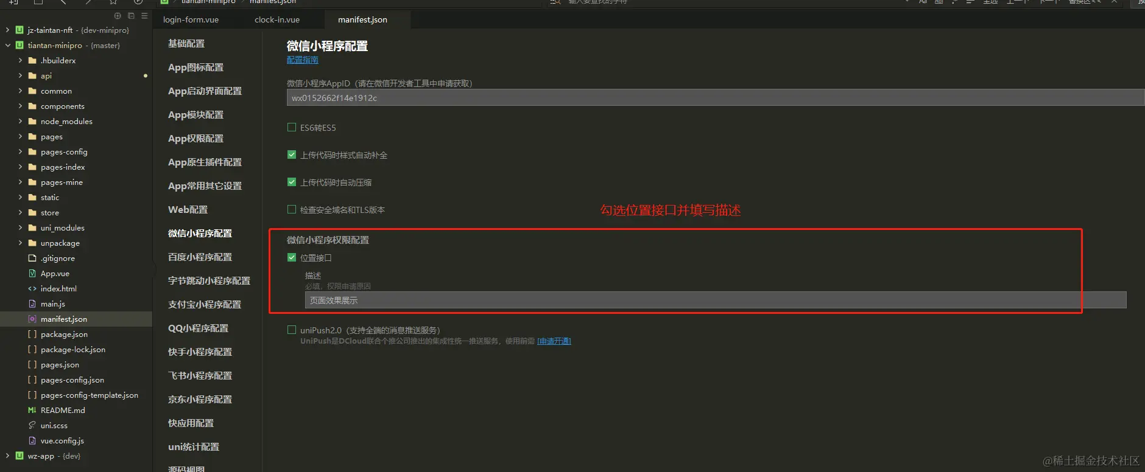The width and height of the screenshot is (1145, 472).
Task: Click the pages-config-template.json bracket icon
Action: (x=32, y=395)
